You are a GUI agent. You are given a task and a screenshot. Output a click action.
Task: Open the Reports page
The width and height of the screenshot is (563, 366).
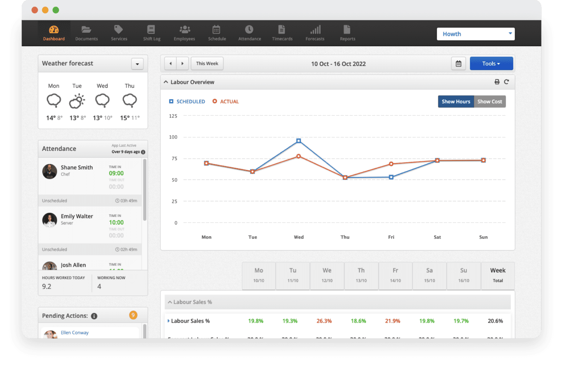347,33
